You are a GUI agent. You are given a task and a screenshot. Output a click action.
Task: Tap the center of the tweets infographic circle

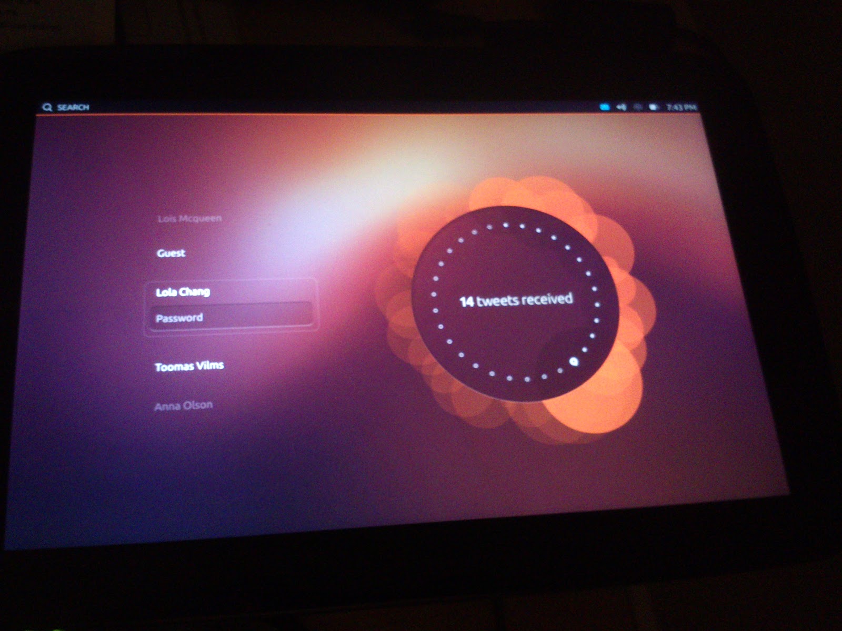point(516,301)
